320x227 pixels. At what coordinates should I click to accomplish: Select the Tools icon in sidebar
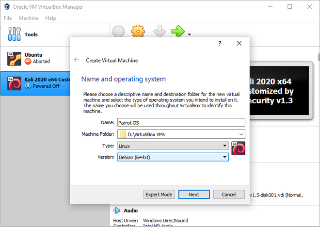tap(14, 34)
